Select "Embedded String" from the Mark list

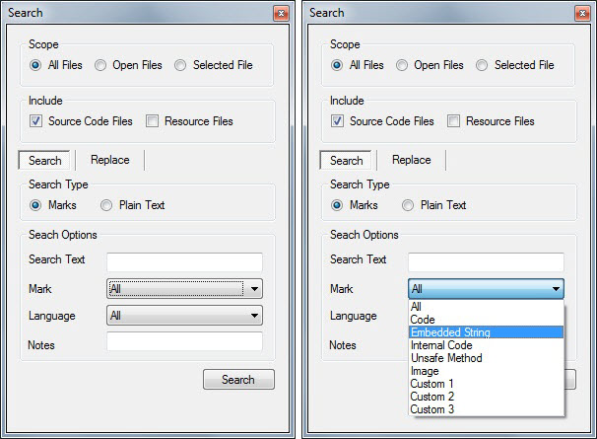pos(450,332)
